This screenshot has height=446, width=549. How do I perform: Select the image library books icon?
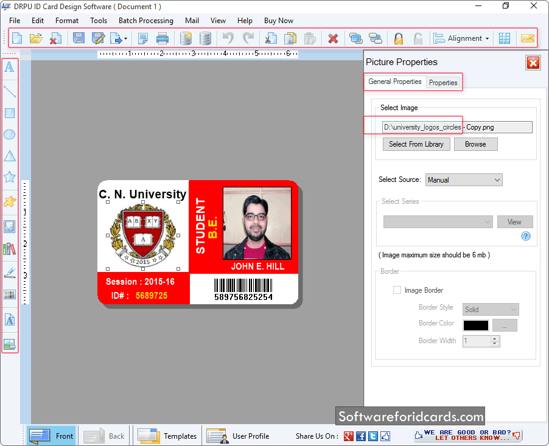(x=10, y=249)
